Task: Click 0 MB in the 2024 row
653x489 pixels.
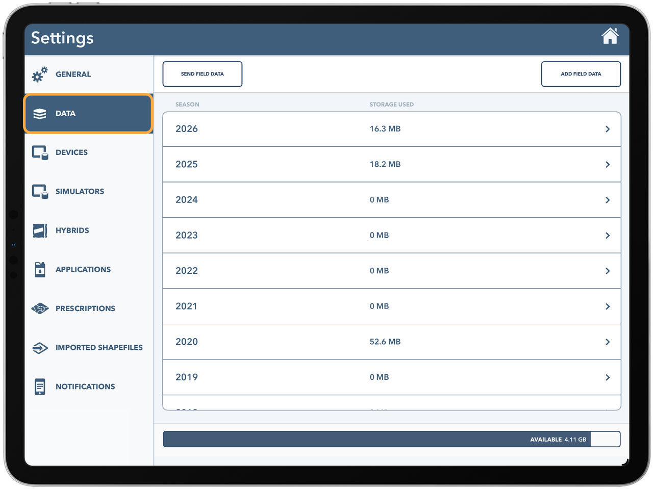Action: pos(379,200)
